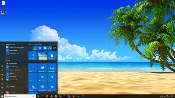Open the taskbar clock and date
The width and height of the screenshot is (175, 98).
point(167,96)
